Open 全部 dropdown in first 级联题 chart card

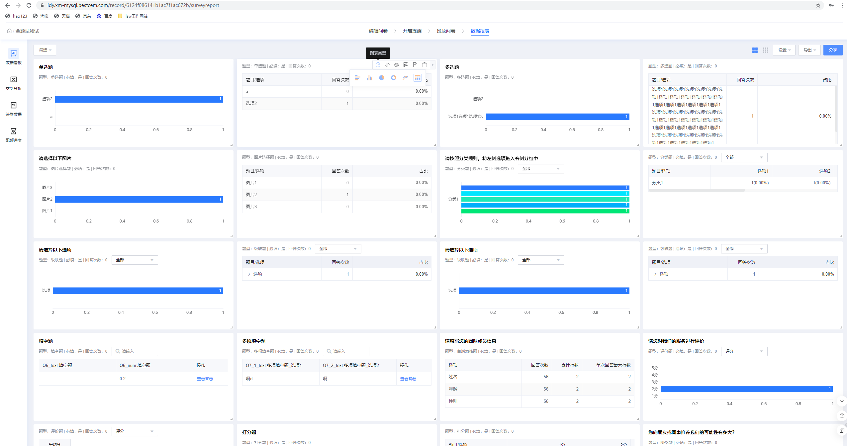pyautogui.click(x=135, y=260)
